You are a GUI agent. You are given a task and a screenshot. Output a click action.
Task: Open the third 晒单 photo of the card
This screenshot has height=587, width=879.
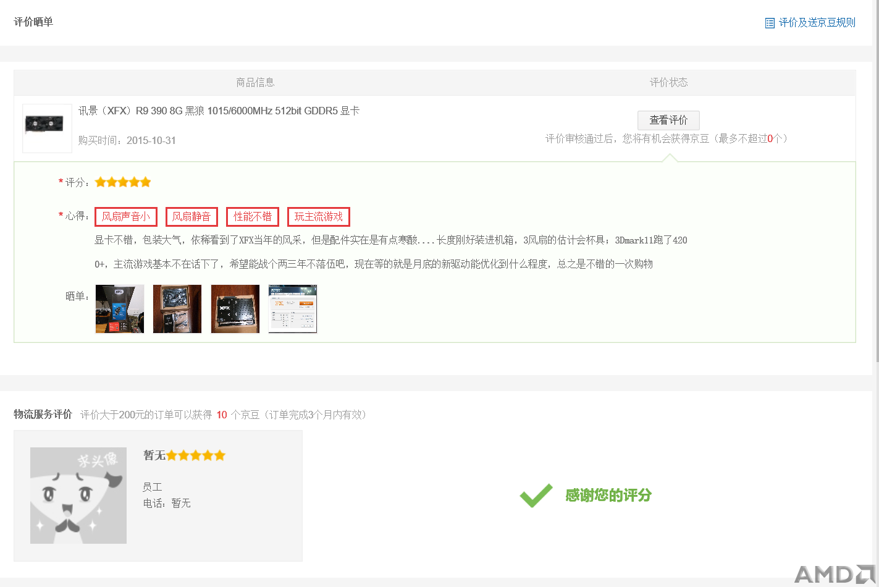[x=235, y=309]
